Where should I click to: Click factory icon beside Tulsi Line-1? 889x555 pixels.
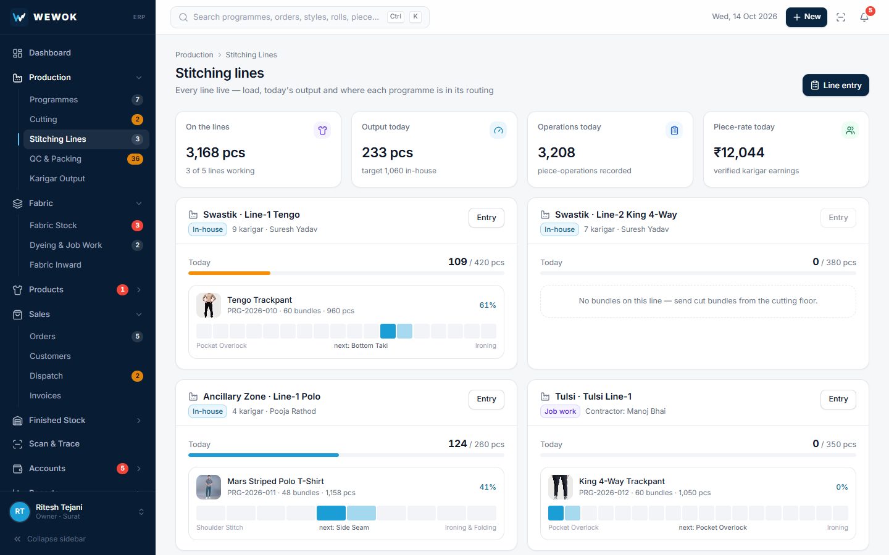[545, 397]
